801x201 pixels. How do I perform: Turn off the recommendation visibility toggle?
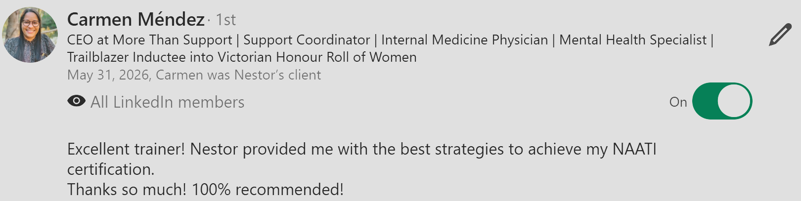click(722, 101)
